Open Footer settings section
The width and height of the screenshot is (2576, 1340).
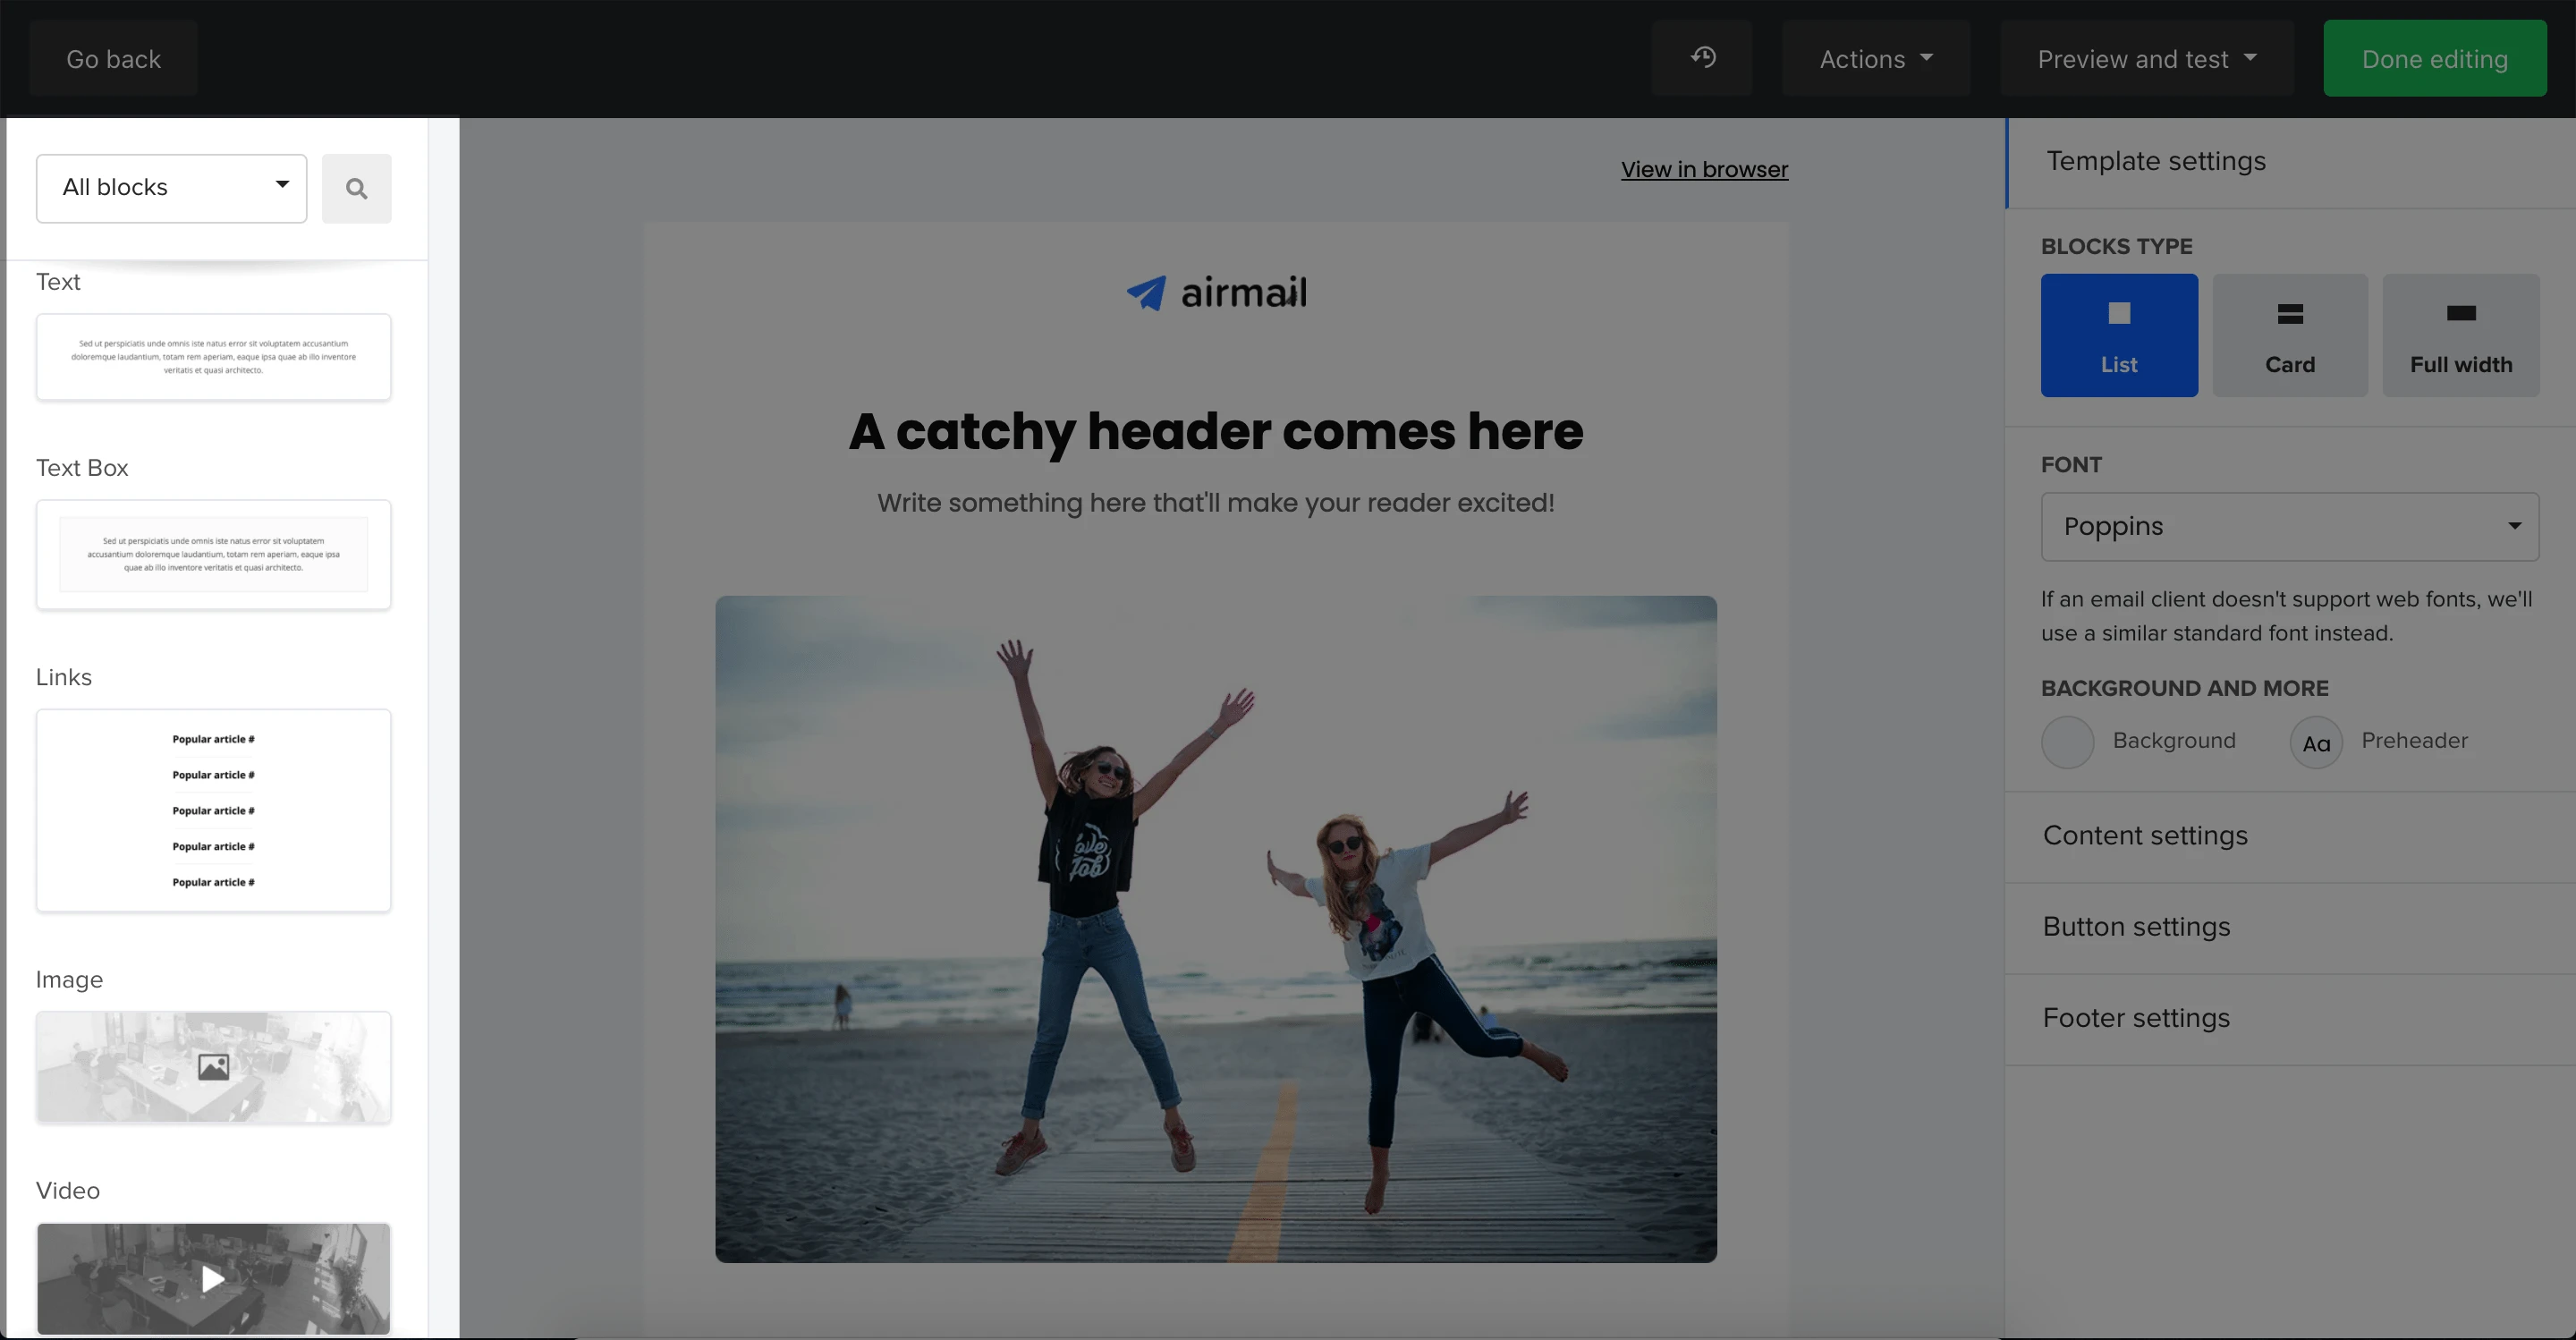(x=2136, y=1017)
